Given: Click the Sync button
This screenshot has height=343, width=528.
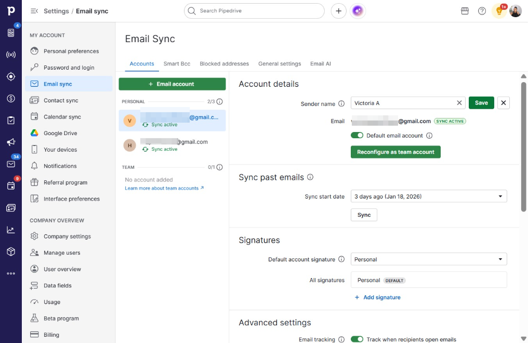Looking at the screenshot, I should [364, 215].
